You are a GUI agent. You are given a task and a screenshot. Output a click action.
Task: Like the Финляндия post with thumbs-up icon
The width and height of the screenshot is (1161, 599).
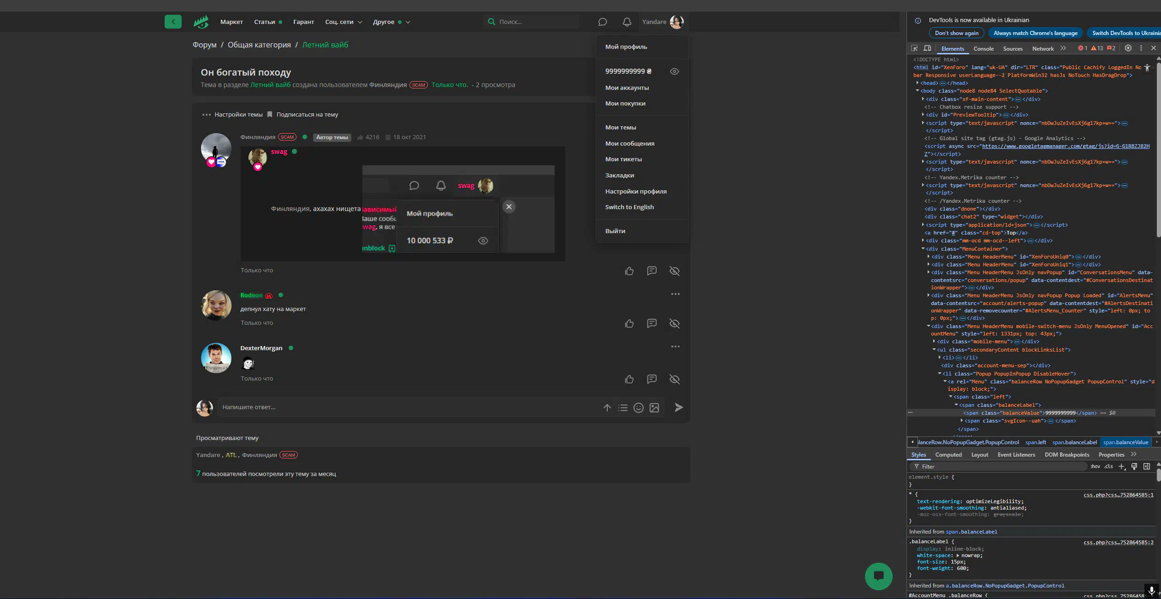point(629,271)
